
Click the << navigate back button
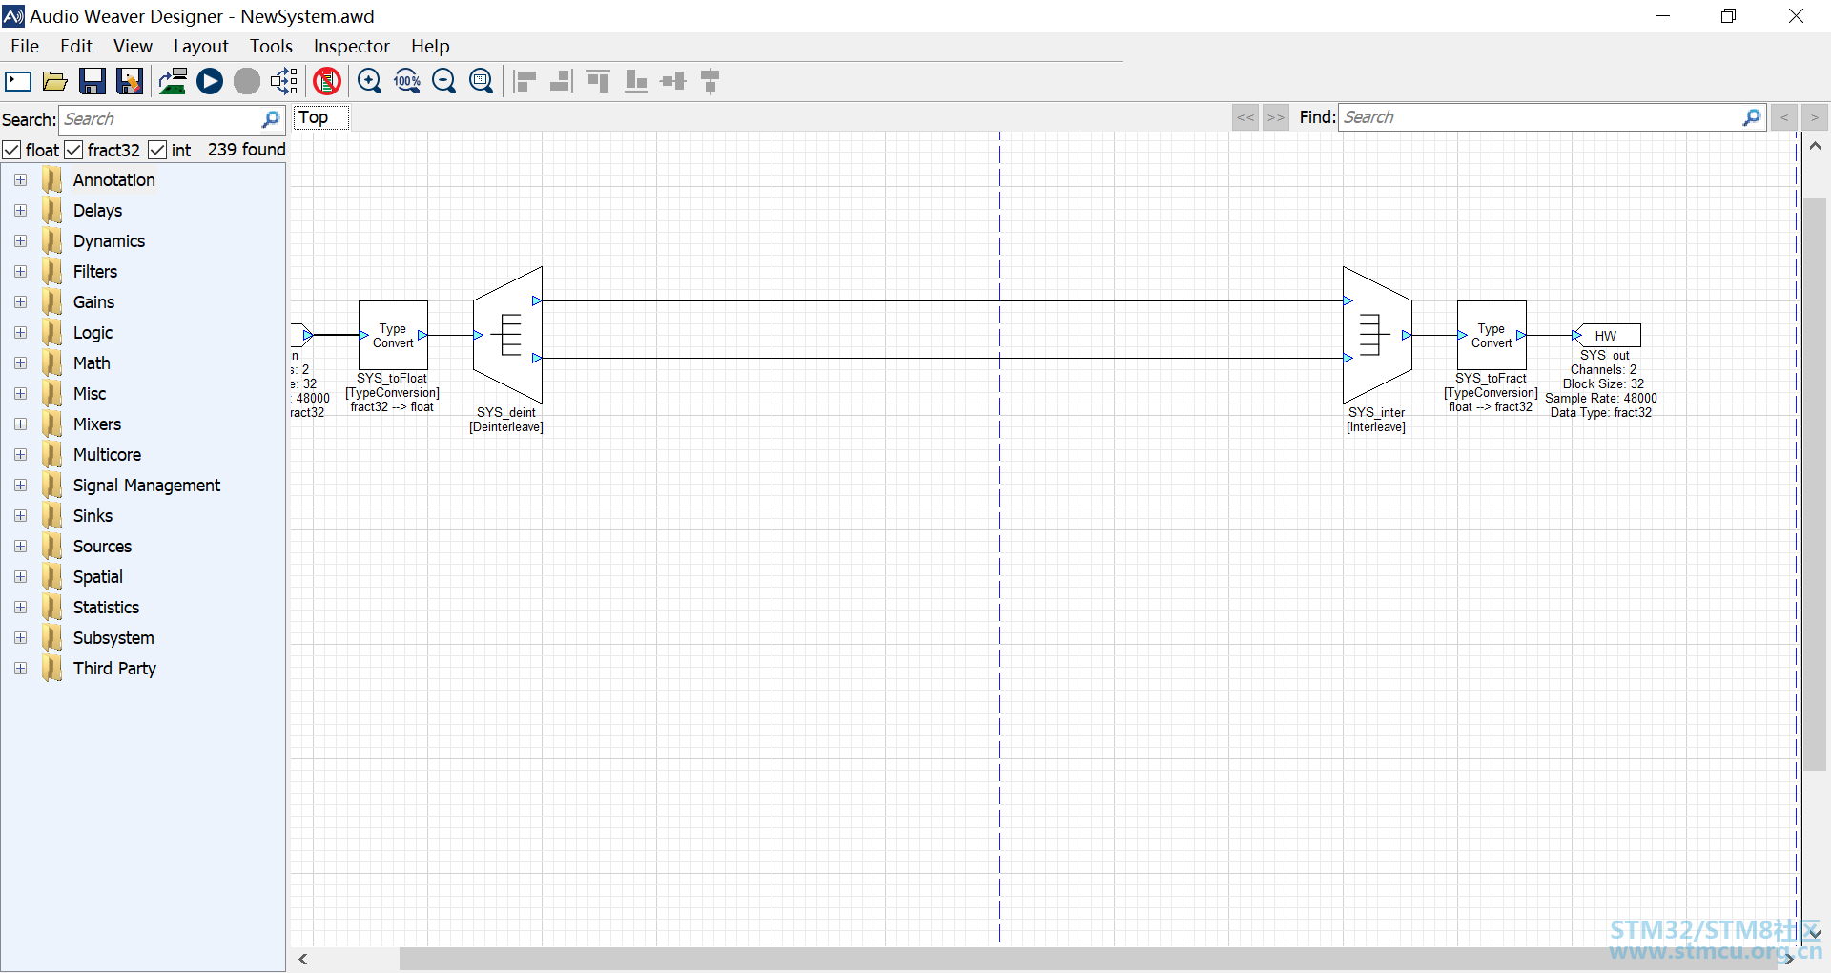click(1245, 117)
